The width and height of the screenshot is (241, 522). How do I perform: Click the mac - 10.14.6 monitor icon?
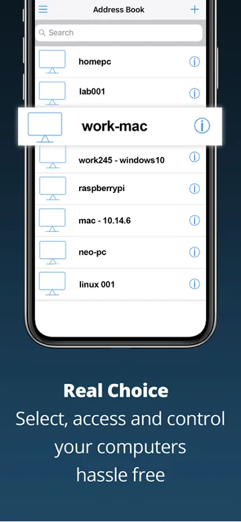52,220
